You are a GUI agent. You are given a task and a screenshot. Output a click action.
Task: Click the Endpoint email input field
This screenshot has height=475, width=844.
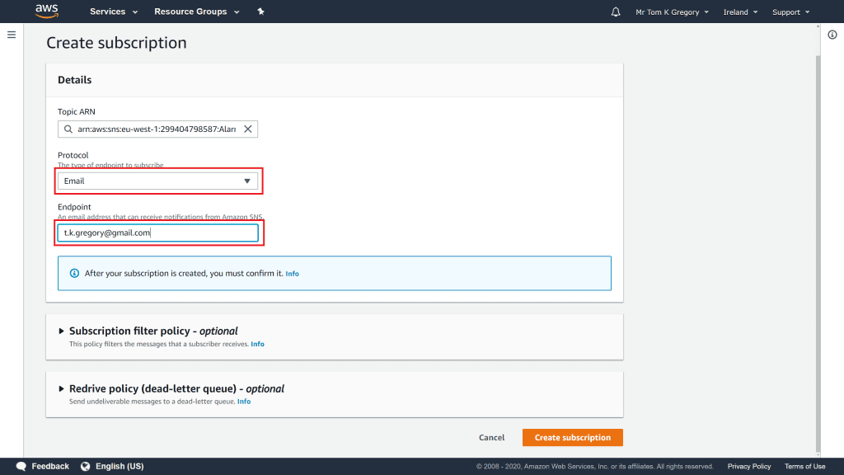(157, 233)
